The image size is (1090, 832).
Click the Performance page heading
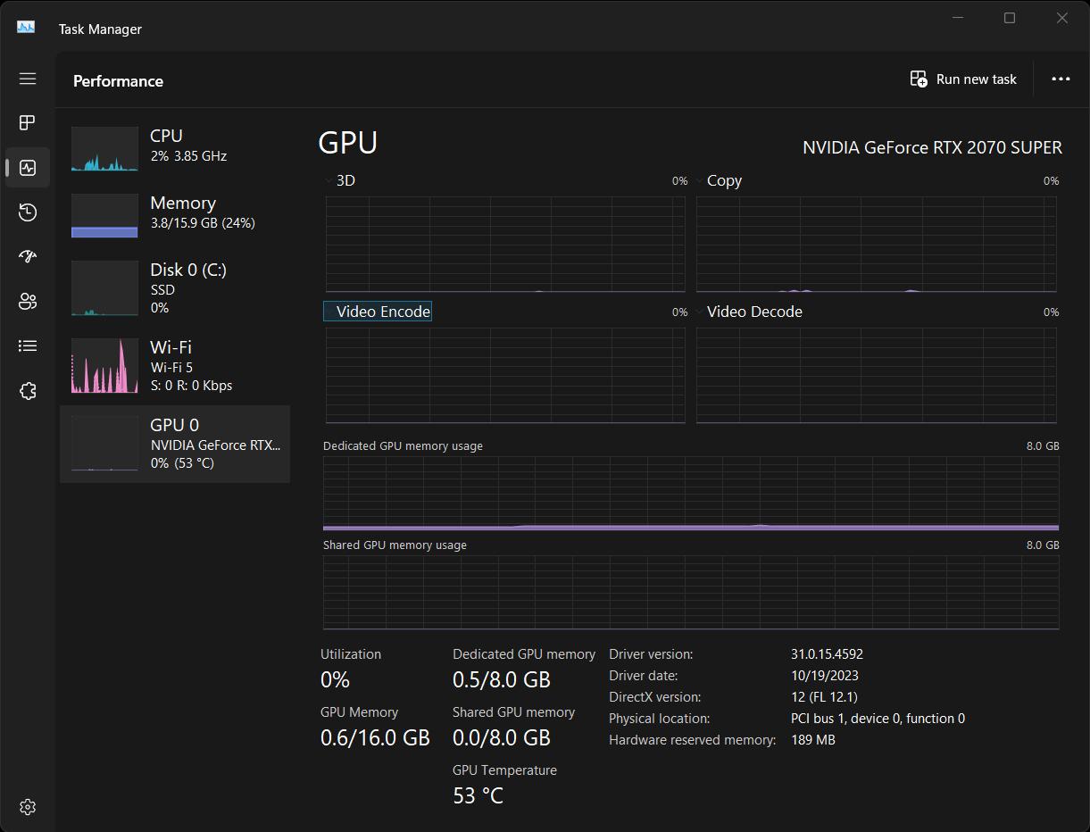pyautogui.click(x=118, y=81)
